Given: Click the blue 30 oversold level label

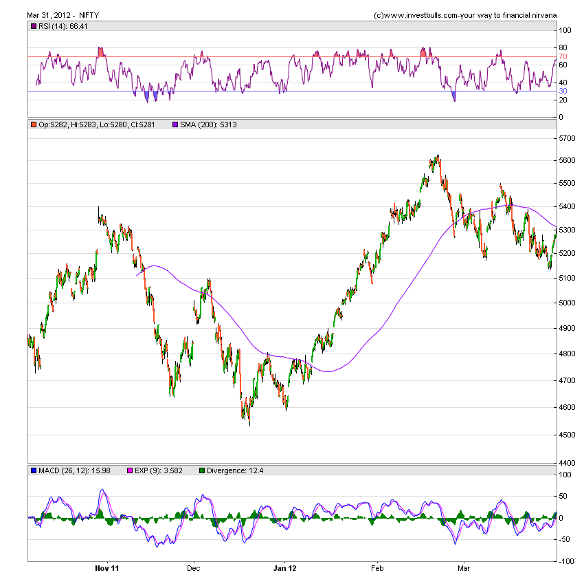Looking at the screenshot, I should click(563, 91).
